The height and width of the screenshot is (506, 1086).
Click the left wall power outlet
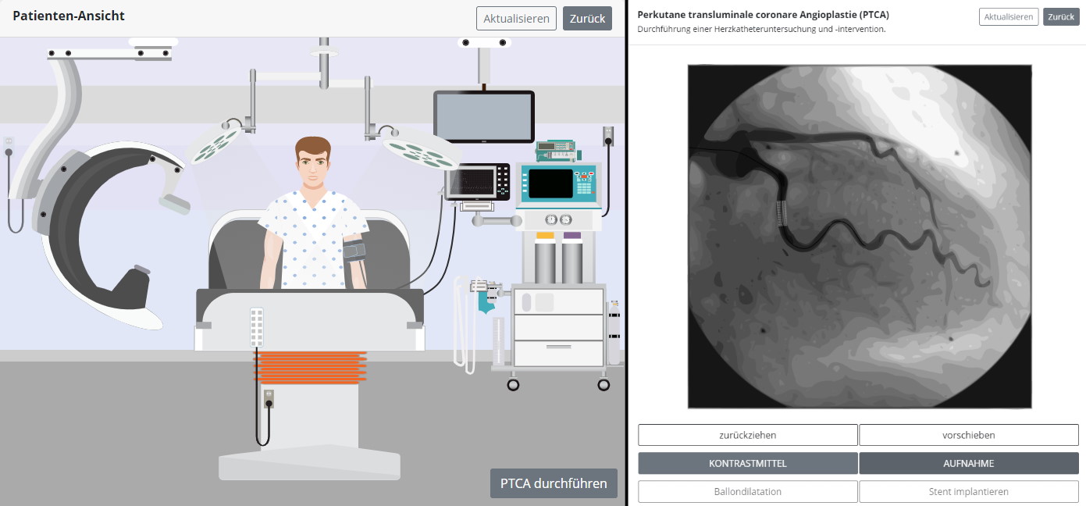(x=9, y=146)
